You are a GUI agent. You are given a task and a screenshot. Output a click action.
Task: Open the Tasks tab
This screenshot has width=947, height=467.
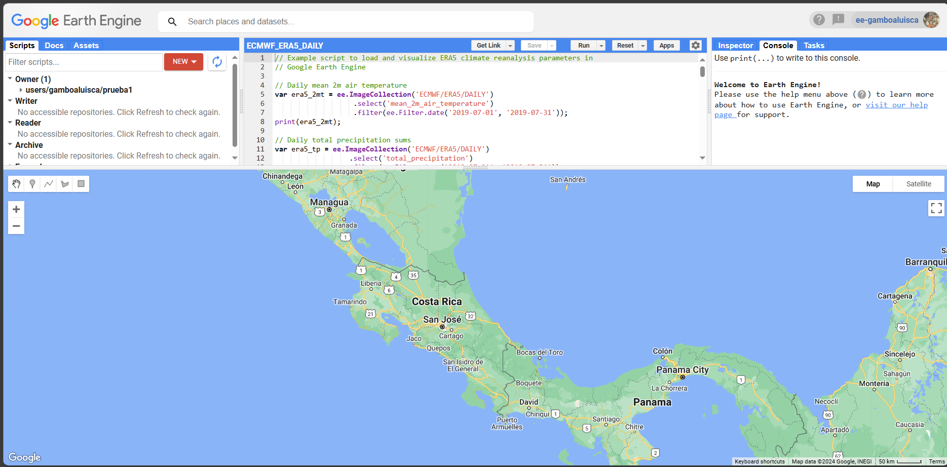click(814, 46)
